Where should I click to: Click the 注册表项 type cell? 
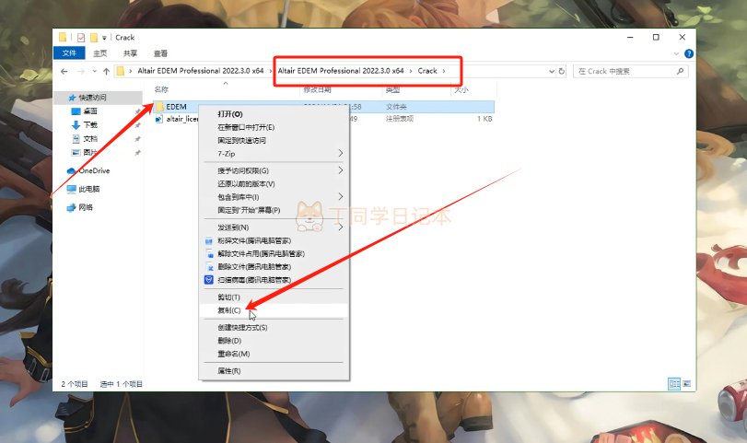(400, 119)
